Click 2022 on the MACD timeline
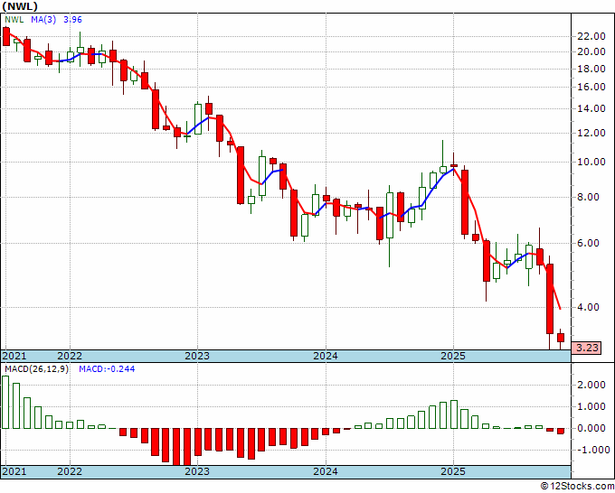Viewport: 615px width, 493px height. (x=70, y=471)
